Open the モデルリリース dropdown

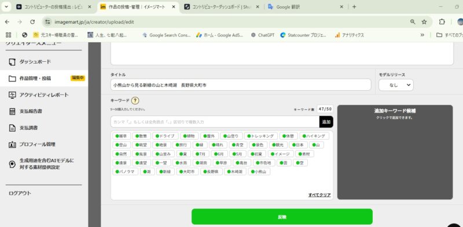point(396,85)
